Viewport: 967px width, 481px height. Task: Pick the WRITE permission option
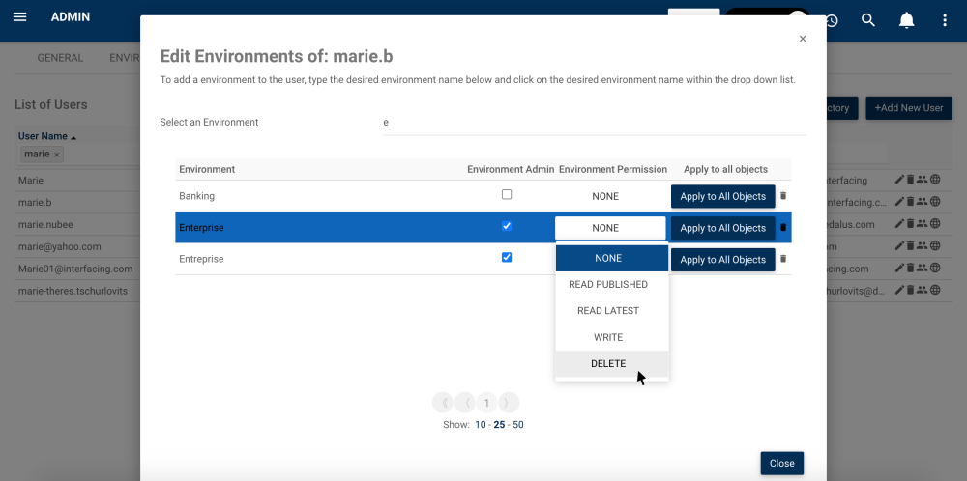point(608,337)
